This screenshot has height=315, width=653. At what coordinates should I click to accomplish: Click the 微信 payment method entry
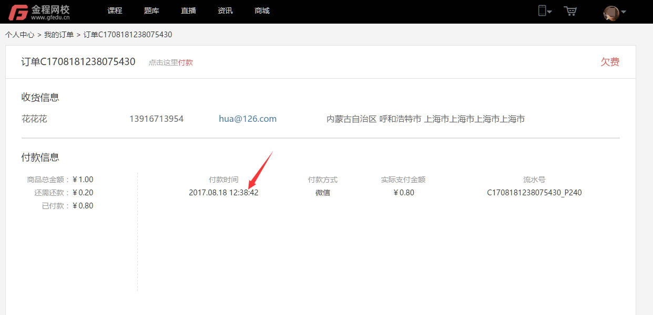point(323,193)
